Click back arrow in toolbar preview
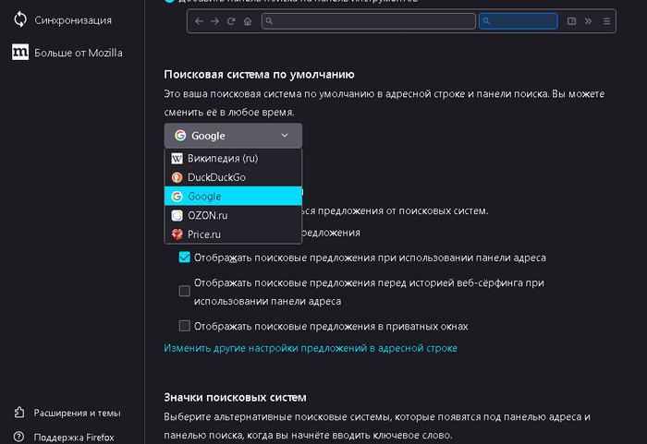The width and height of the screenshot is (647, 444). [199, 21]
